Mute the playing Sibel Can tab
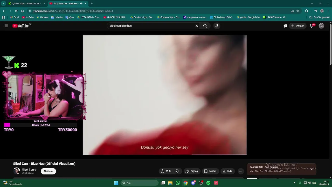 point(81,4)
